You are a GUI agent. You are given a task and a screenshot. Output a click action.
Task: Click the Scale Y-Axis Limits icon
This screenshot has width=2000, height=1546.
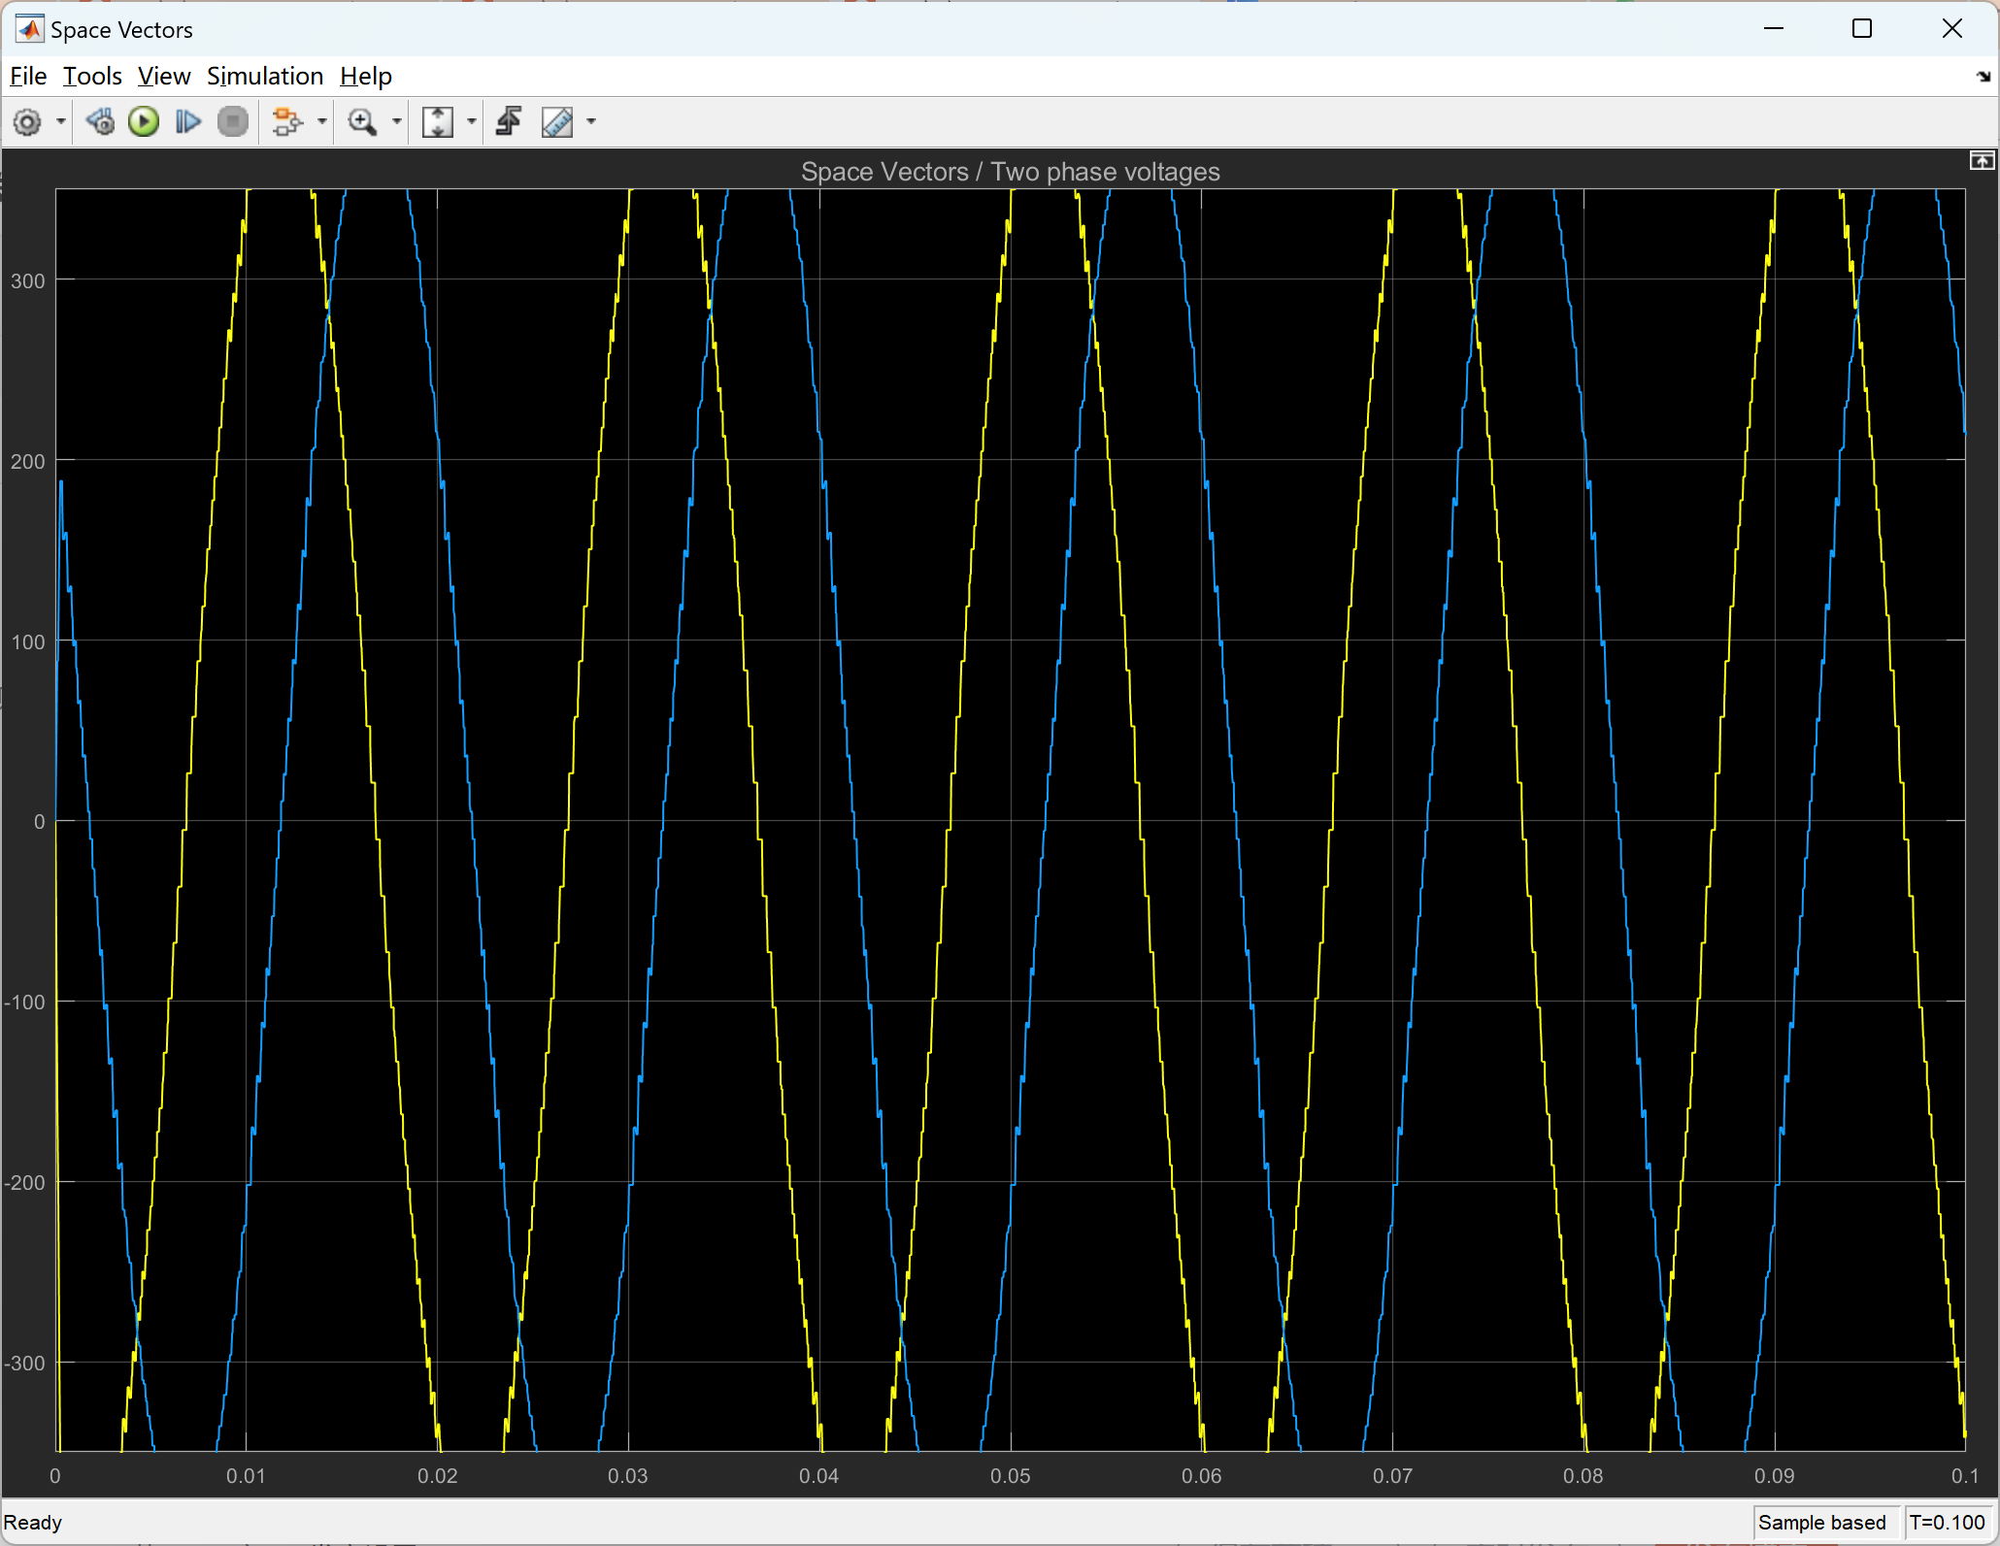pyautogui.click(x=437, y=122)
